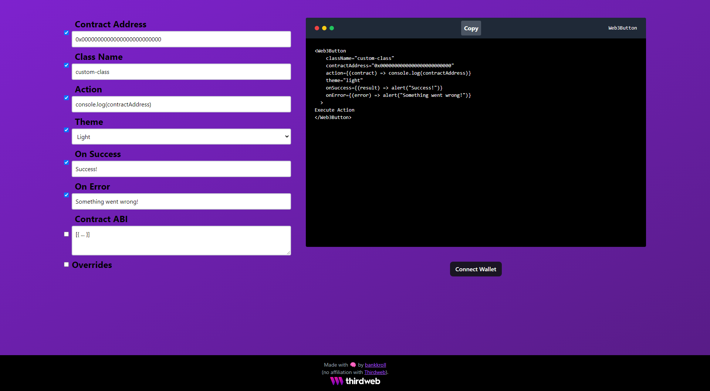Image resolution: width=710 pixels, height=391 pixels.
Task: Open the Theme dropdown set to Light
Action: [x=181, y=136]
